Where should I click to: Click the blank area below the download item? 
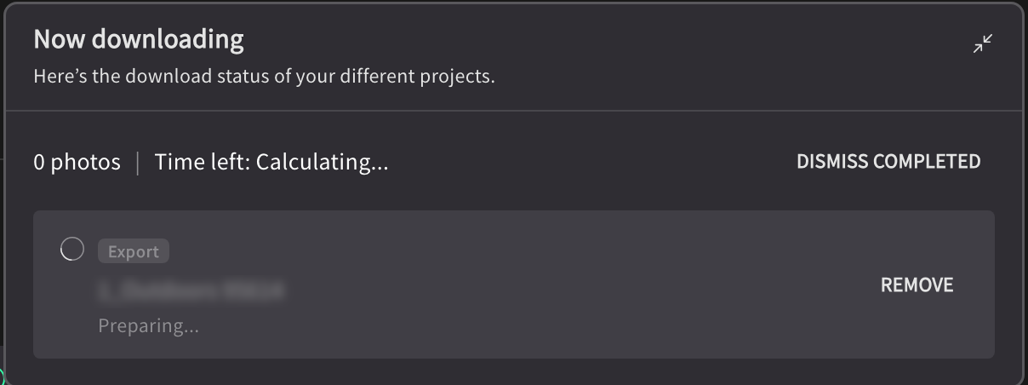pos(514,371)
